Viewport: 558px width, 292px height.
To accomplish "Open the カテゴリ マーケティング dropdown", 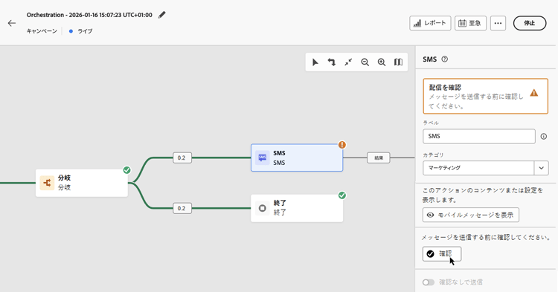I will (485, 168).
